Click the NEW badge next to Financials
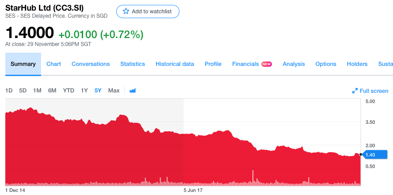The height and width of the screenshot is (195, 393). [267, 64]
